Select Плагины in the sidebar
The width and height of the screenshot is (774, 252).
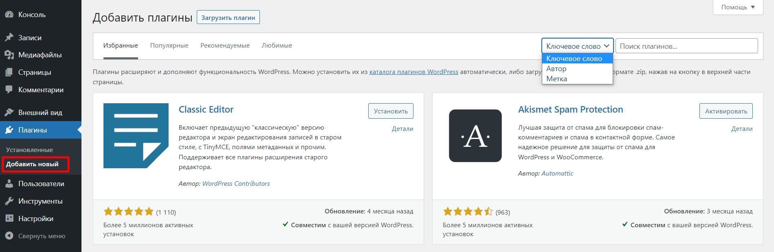tap(41, 130)
